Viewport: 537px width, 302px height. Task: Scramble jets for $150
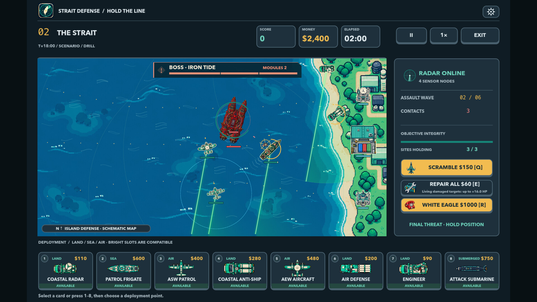(447, 167)
